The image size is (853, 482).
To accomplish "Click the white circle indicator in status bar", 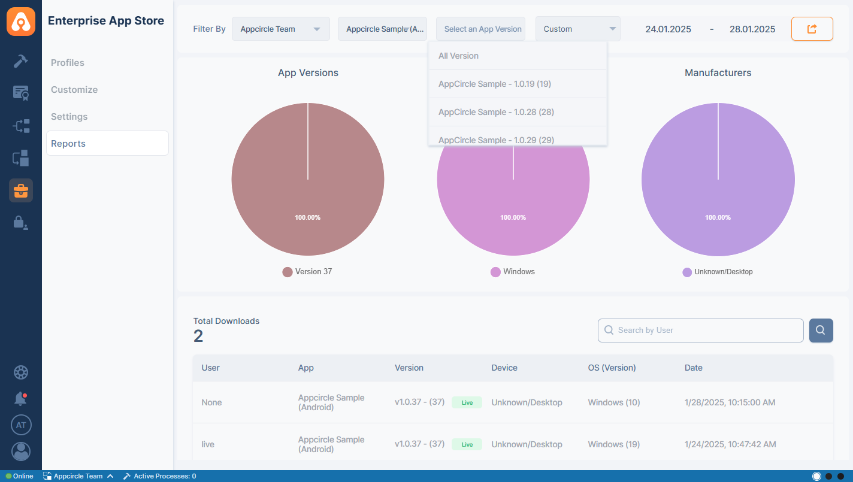I will 816,476.
